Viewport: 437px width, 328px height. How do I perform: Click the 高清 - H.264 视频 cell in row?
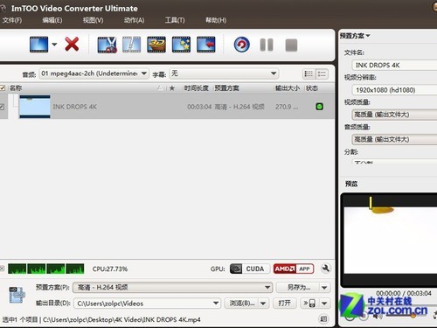tap(239, 107)
